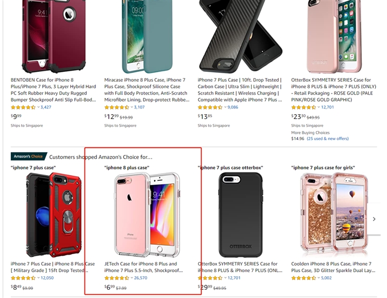
Task: Click the carousel next arrow
Action: click(375, 219)
